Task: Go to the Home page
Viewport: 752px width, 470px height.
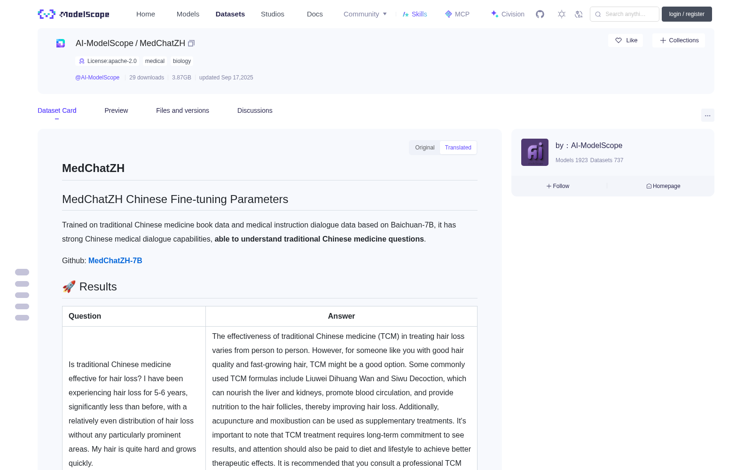Action: [x=146, y=14]
